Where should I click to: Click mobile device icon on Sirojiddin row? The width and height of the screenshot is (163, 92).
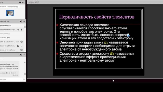tap(22, 46)
